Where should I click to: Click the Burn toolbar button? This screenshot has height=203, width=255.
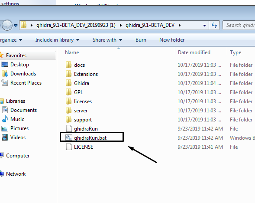141,40
